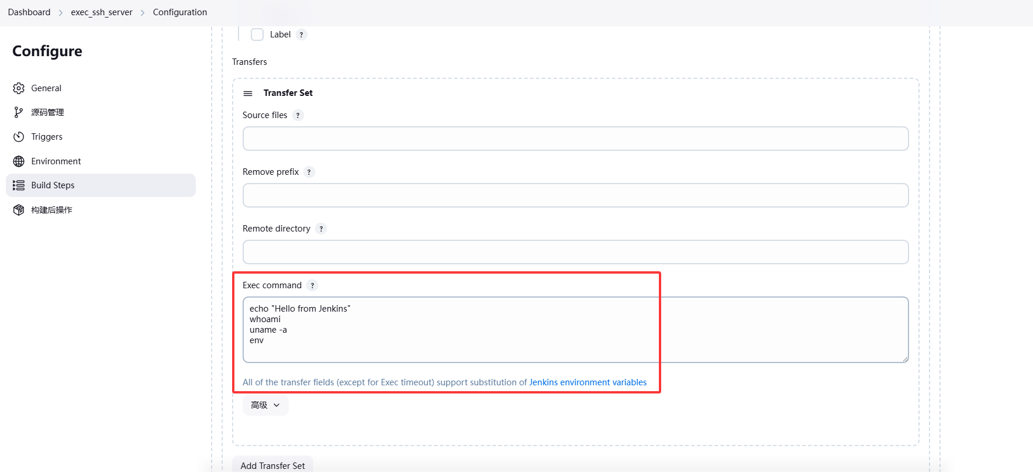Viewport: 1033px width, 473px height.
Task: Click the 源码管理 branch icon
Action: (19, 112)
